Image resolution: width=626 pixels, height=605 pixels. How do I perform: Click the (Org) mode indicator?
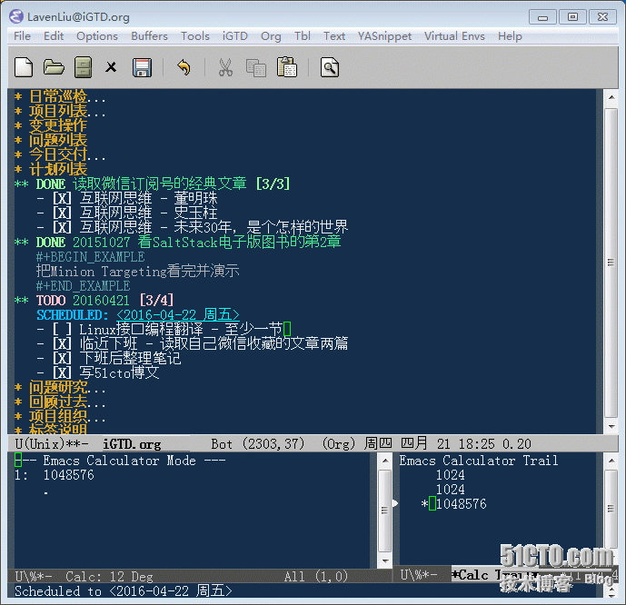pyautogui.click(x=339, y=444)
